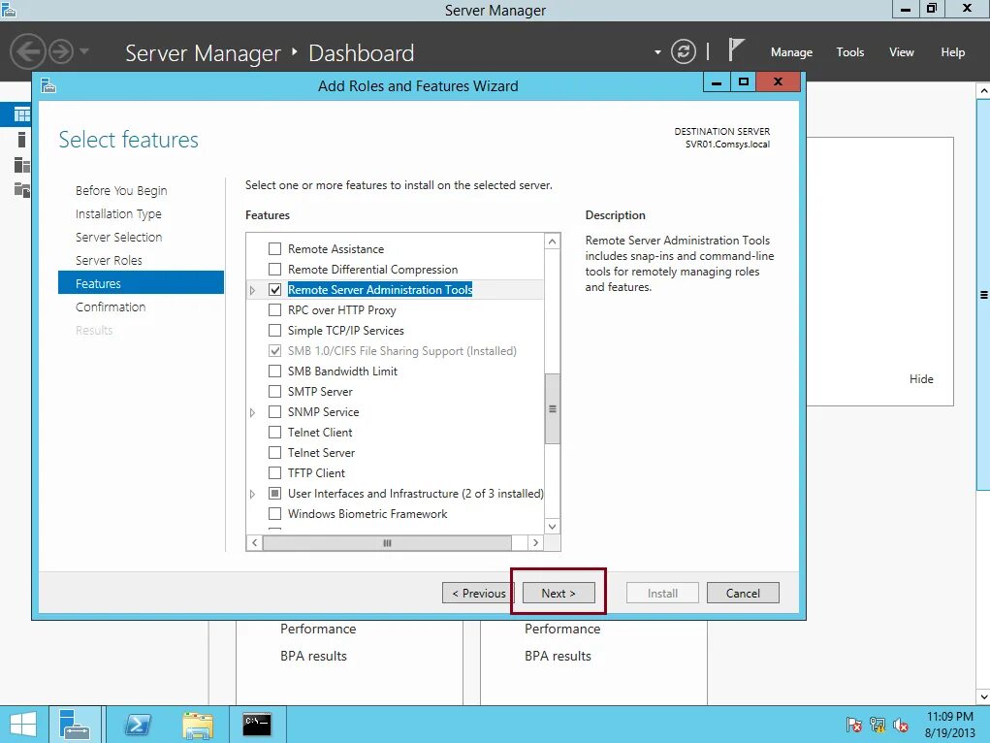Go to the Installation Type step
Viewport: 990px width, 743px height.
point(118,214)
